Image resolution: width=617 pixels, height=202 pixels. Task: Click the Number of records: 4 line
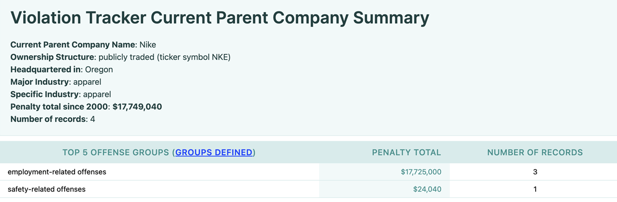click(53, 119)
